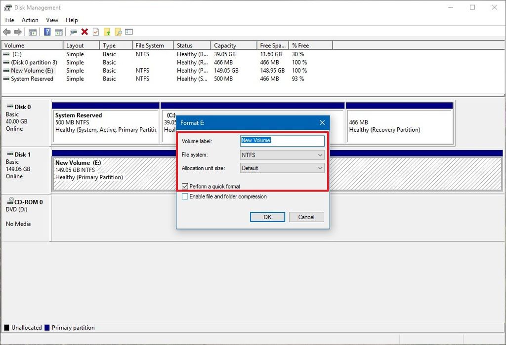Toggle the console tree toolbar icon
The image size is (506, 345).
coord(33,32)
